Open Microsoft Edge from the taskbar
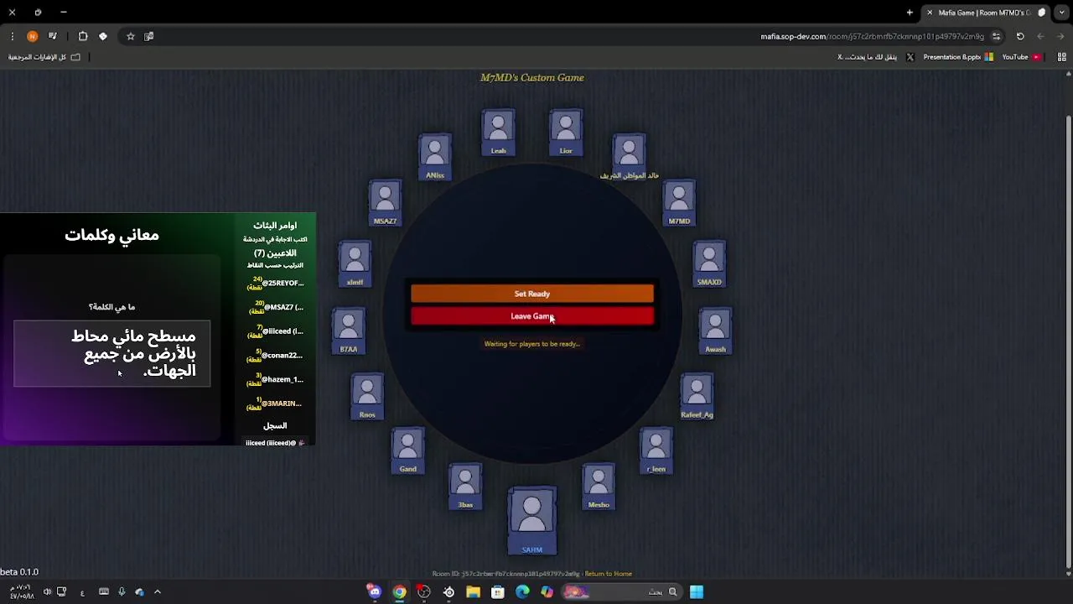Screen dimensions: 1073x604 522,592
